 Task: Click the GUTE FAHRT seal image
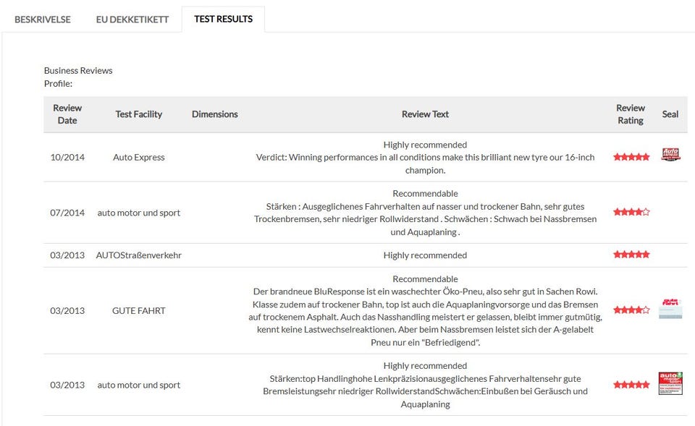pyautogui.click(x=670, y=309)
